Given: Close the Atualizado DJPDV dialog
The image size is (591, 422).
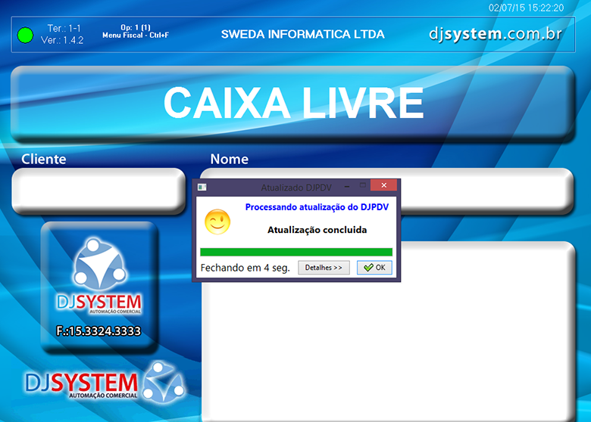Looking at the screenshot, I should click(x=384, y=186).
